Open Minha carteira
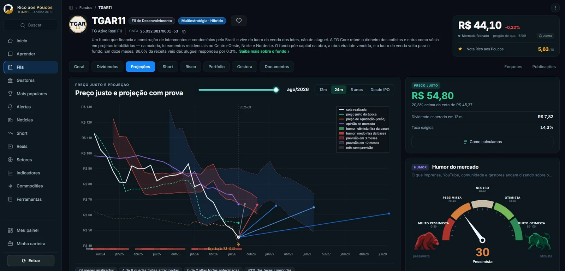 pyautogui.click(x=31, y=244)
